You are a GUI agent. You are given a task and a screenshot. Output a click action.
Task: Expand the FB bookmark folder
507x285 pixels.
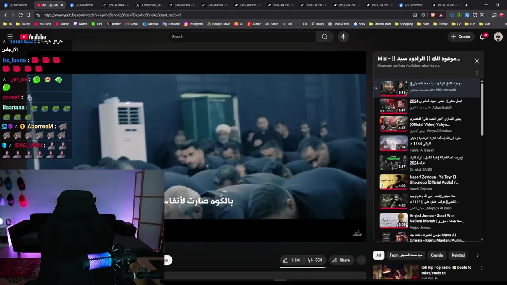tap(8, 24)
